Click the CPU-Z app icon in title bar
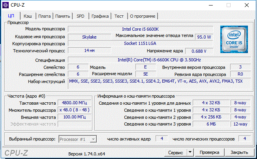The width and height of the screenshot is (257, 159). point(6,5)
